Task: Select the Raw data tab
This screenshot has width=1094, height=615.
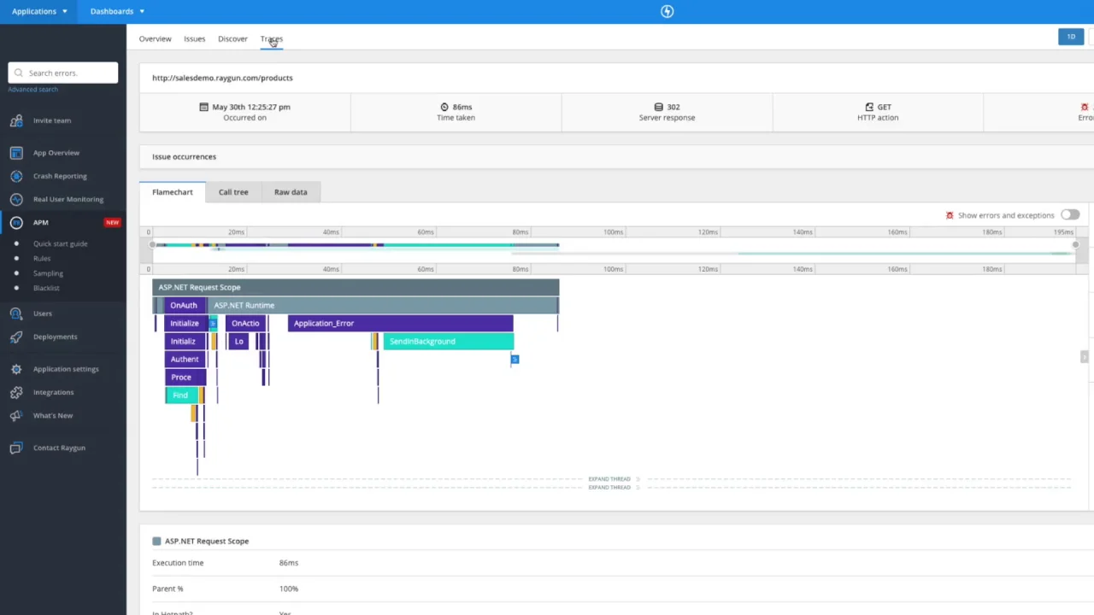Action: [x=291, y=192]
